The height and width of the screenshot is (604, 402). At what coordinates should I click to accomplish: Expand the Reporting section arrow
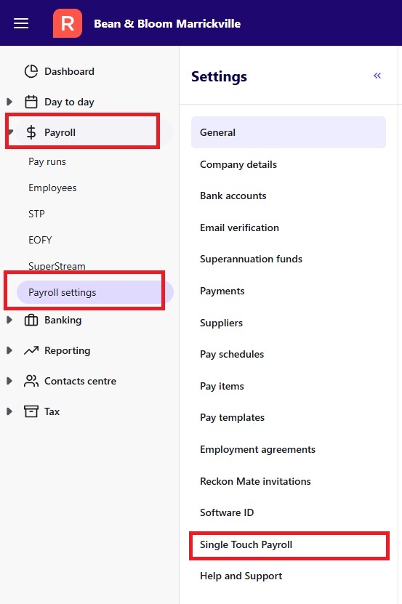(9, 350)
